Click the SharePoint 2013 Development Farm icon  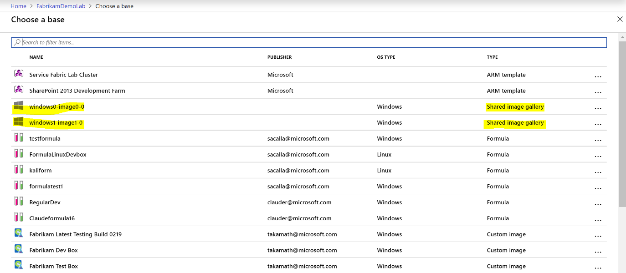[x=19, y=89]
